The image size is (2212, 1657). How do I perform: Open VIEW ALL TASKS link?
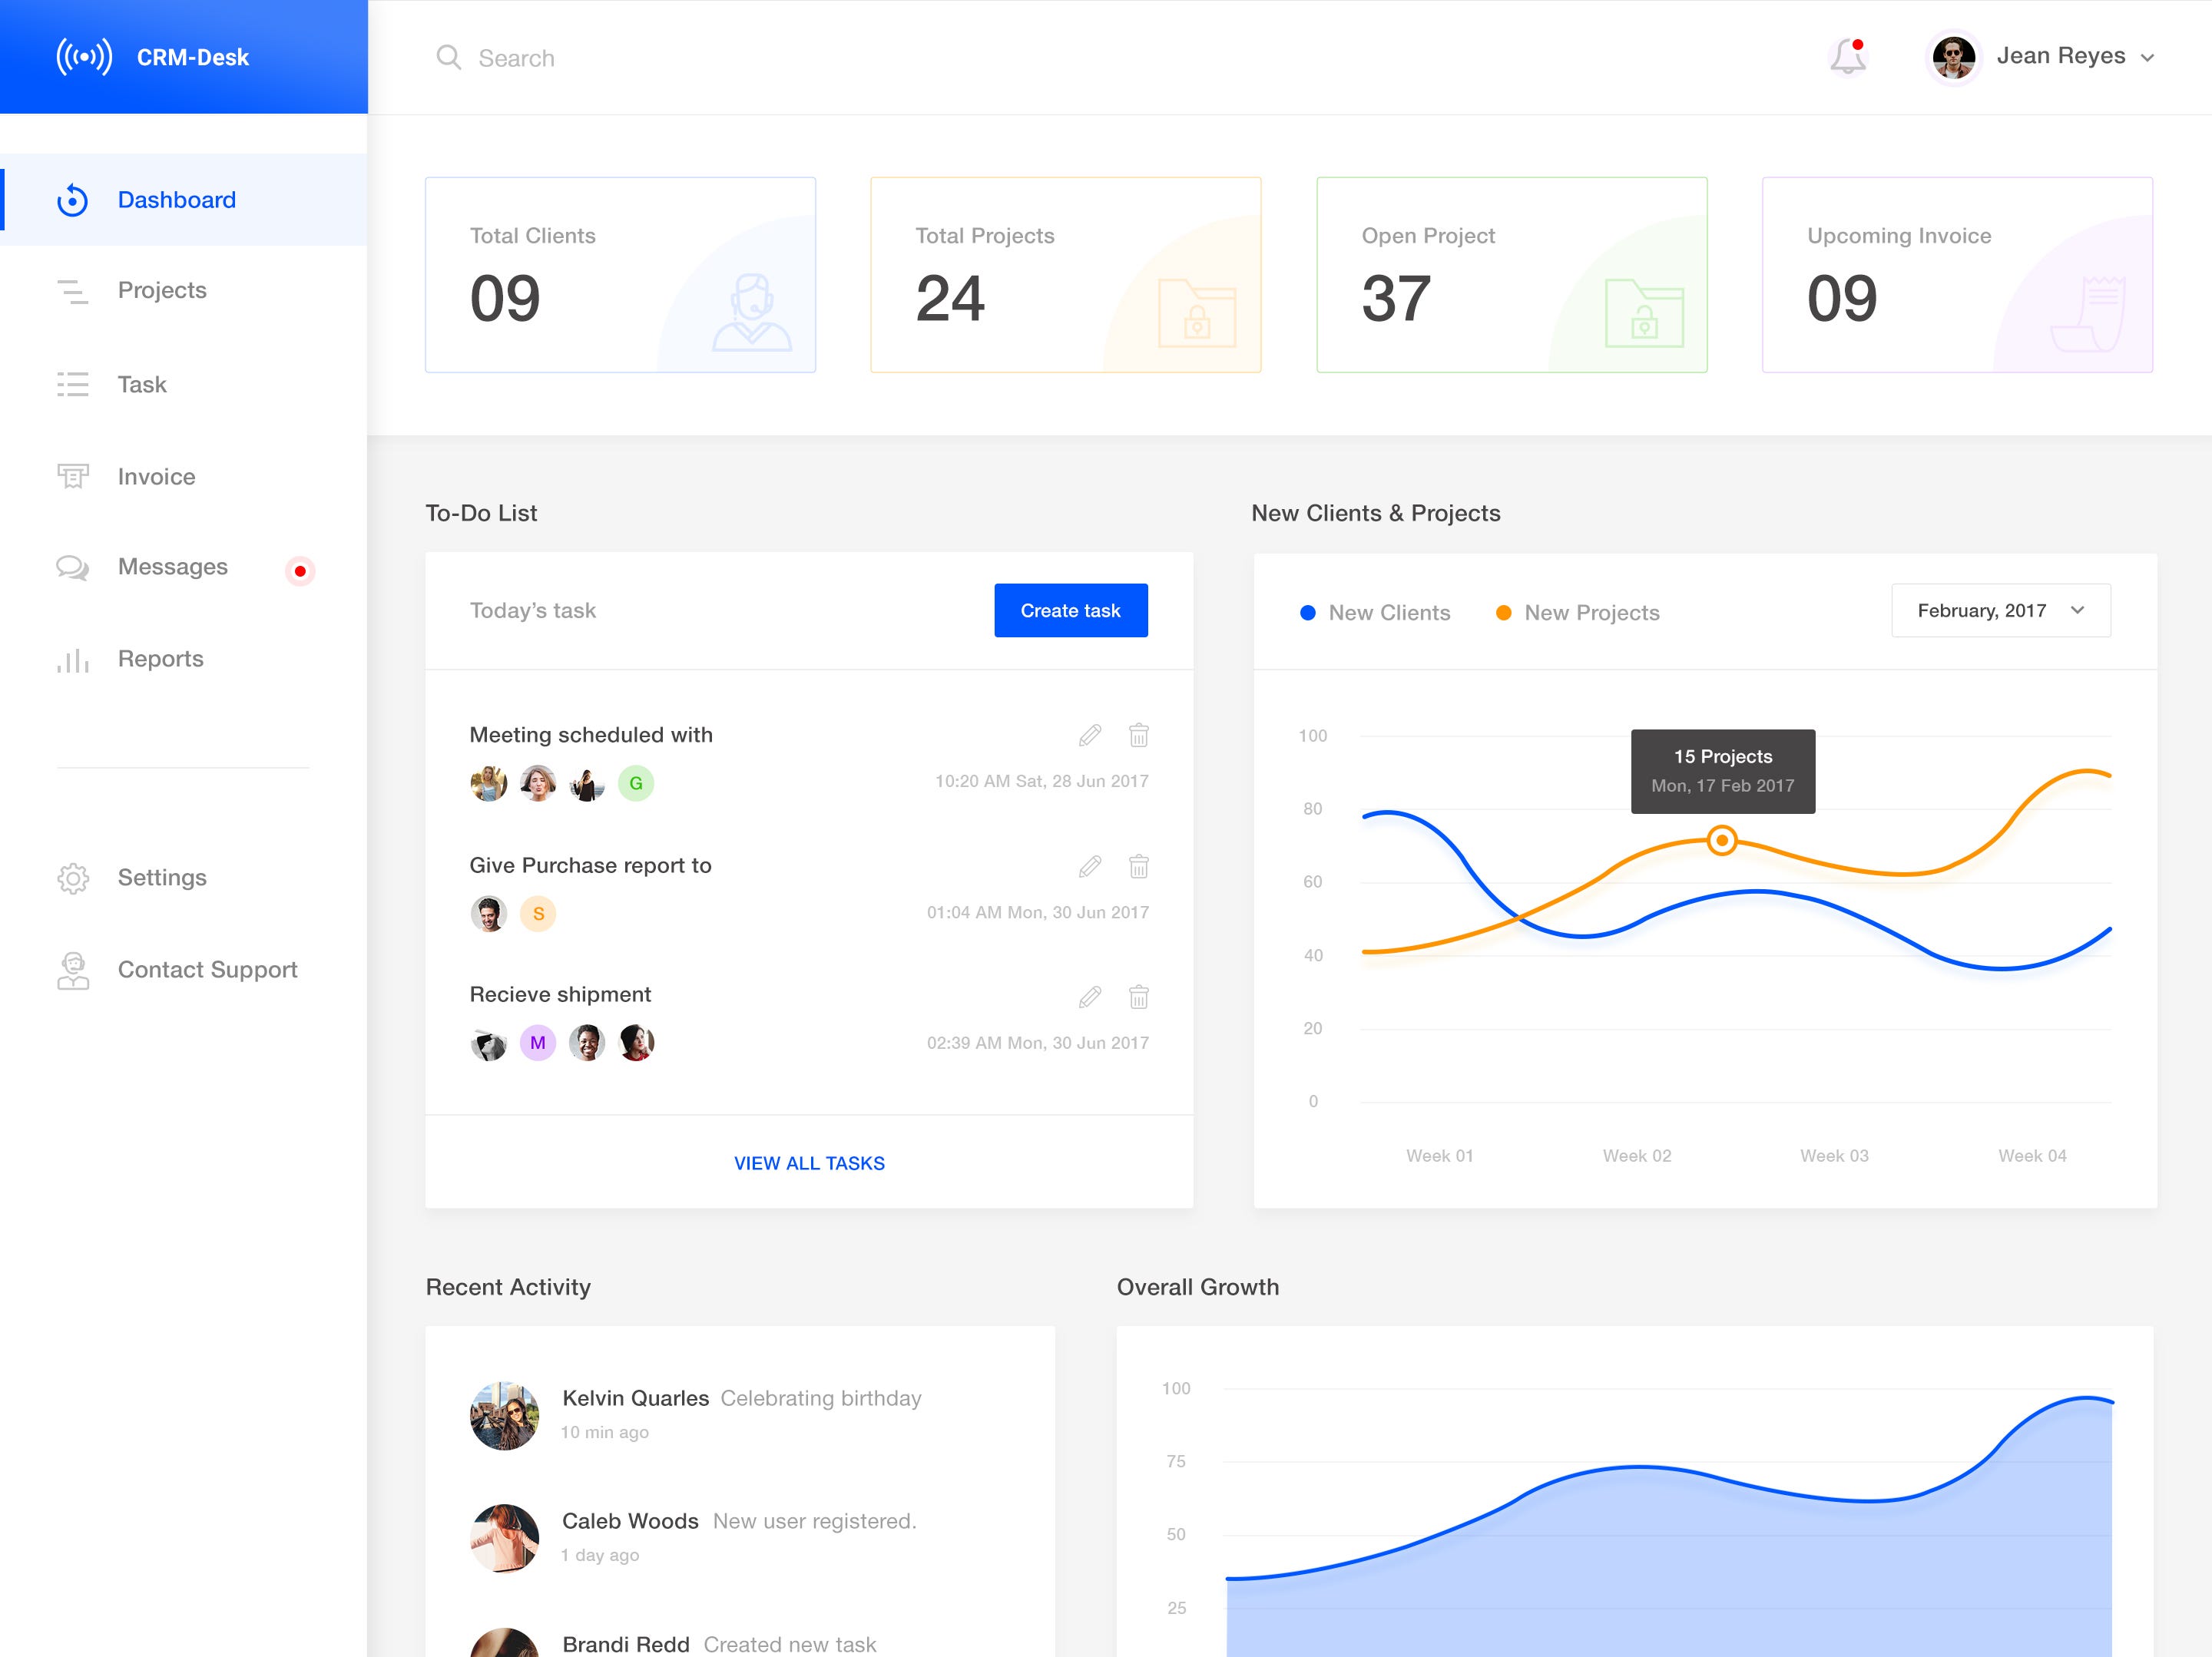pyautogui.click(x=808, y=1162)
